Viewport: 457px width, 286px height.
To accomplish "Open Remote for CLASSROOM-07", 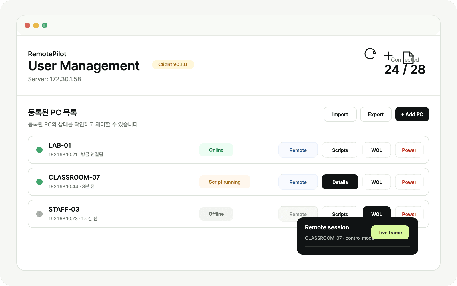I will click(x=298, y=182).
